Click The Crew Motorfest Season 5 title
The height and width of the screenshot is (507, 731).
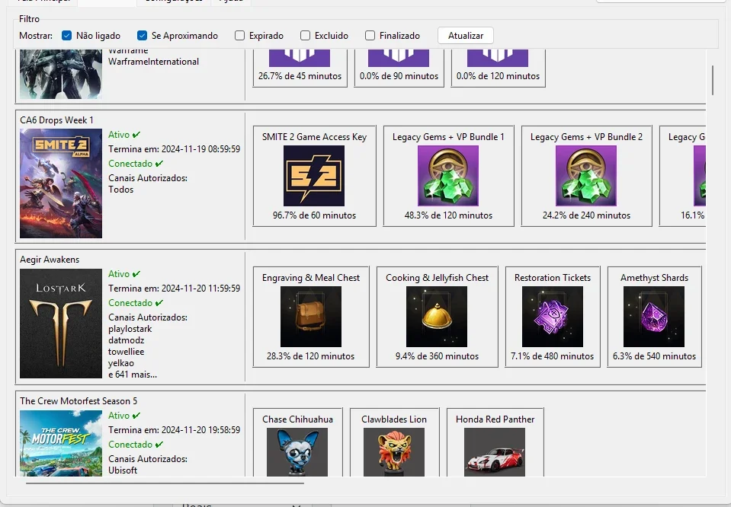[79, 401]
